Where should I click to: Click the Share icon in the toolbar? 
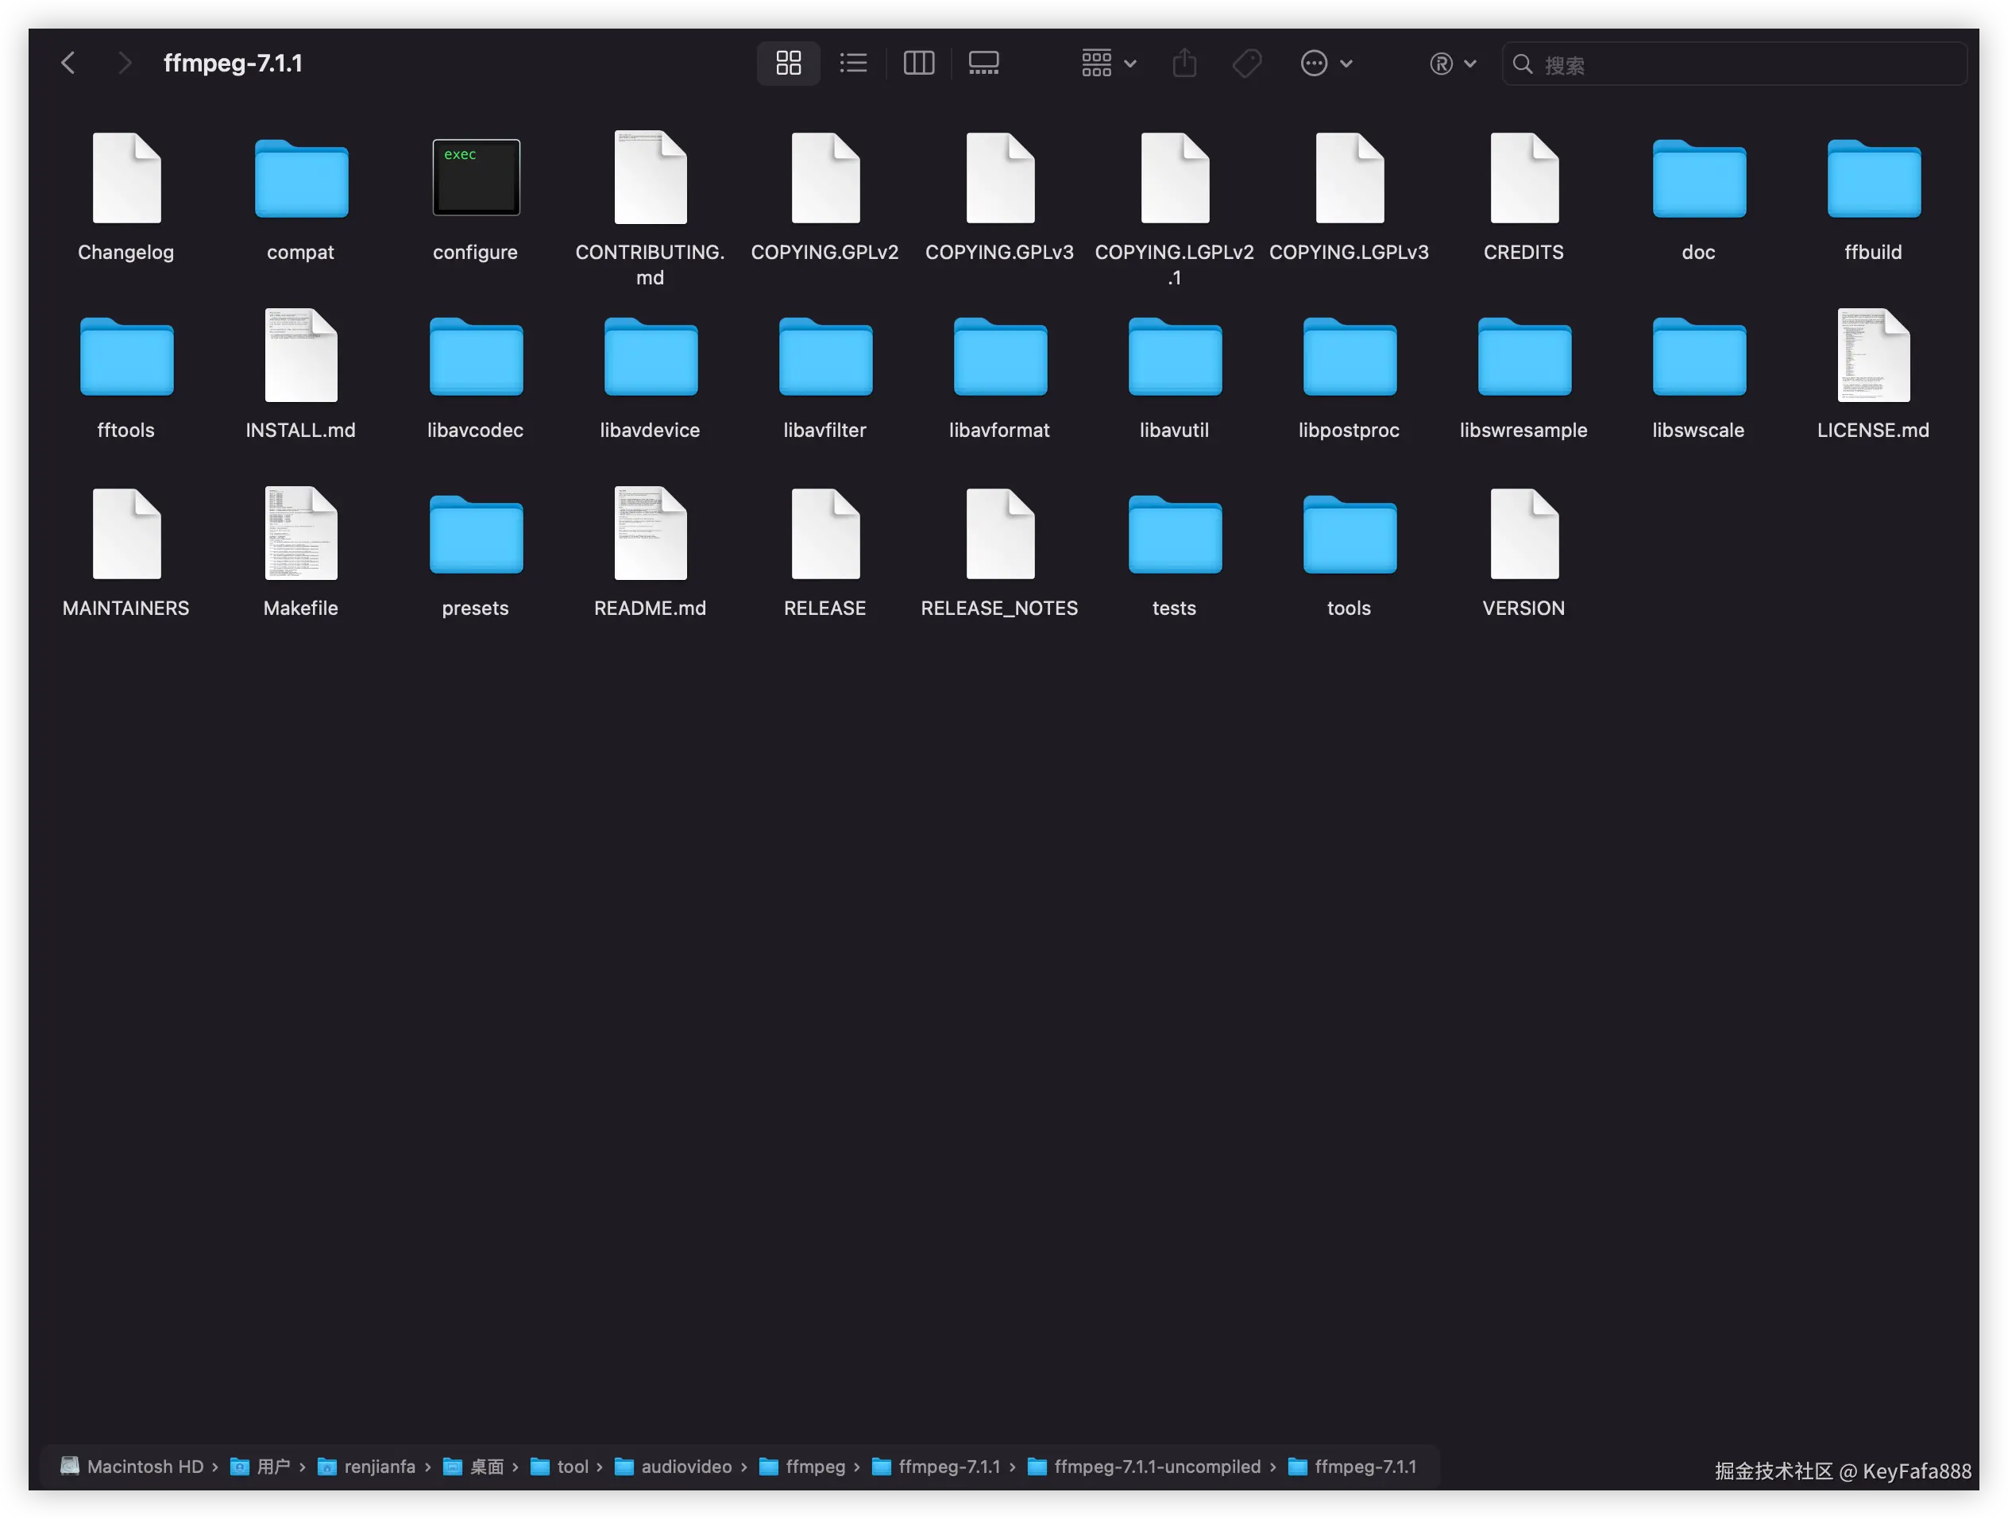click(x=1184, y=63)
